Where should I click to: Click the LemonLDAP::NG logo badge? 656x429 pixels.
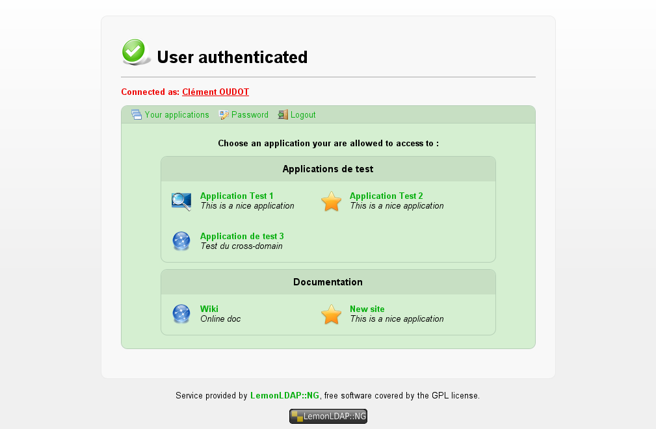pyautogui.click(x=328, y=416)
